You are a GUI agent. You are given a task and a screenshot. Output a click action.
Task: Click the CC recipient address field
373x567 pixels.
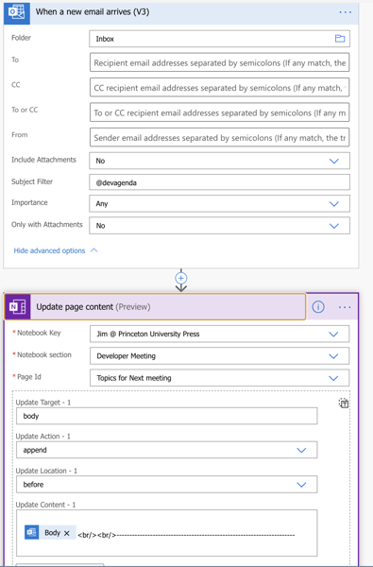pos(219,88)
